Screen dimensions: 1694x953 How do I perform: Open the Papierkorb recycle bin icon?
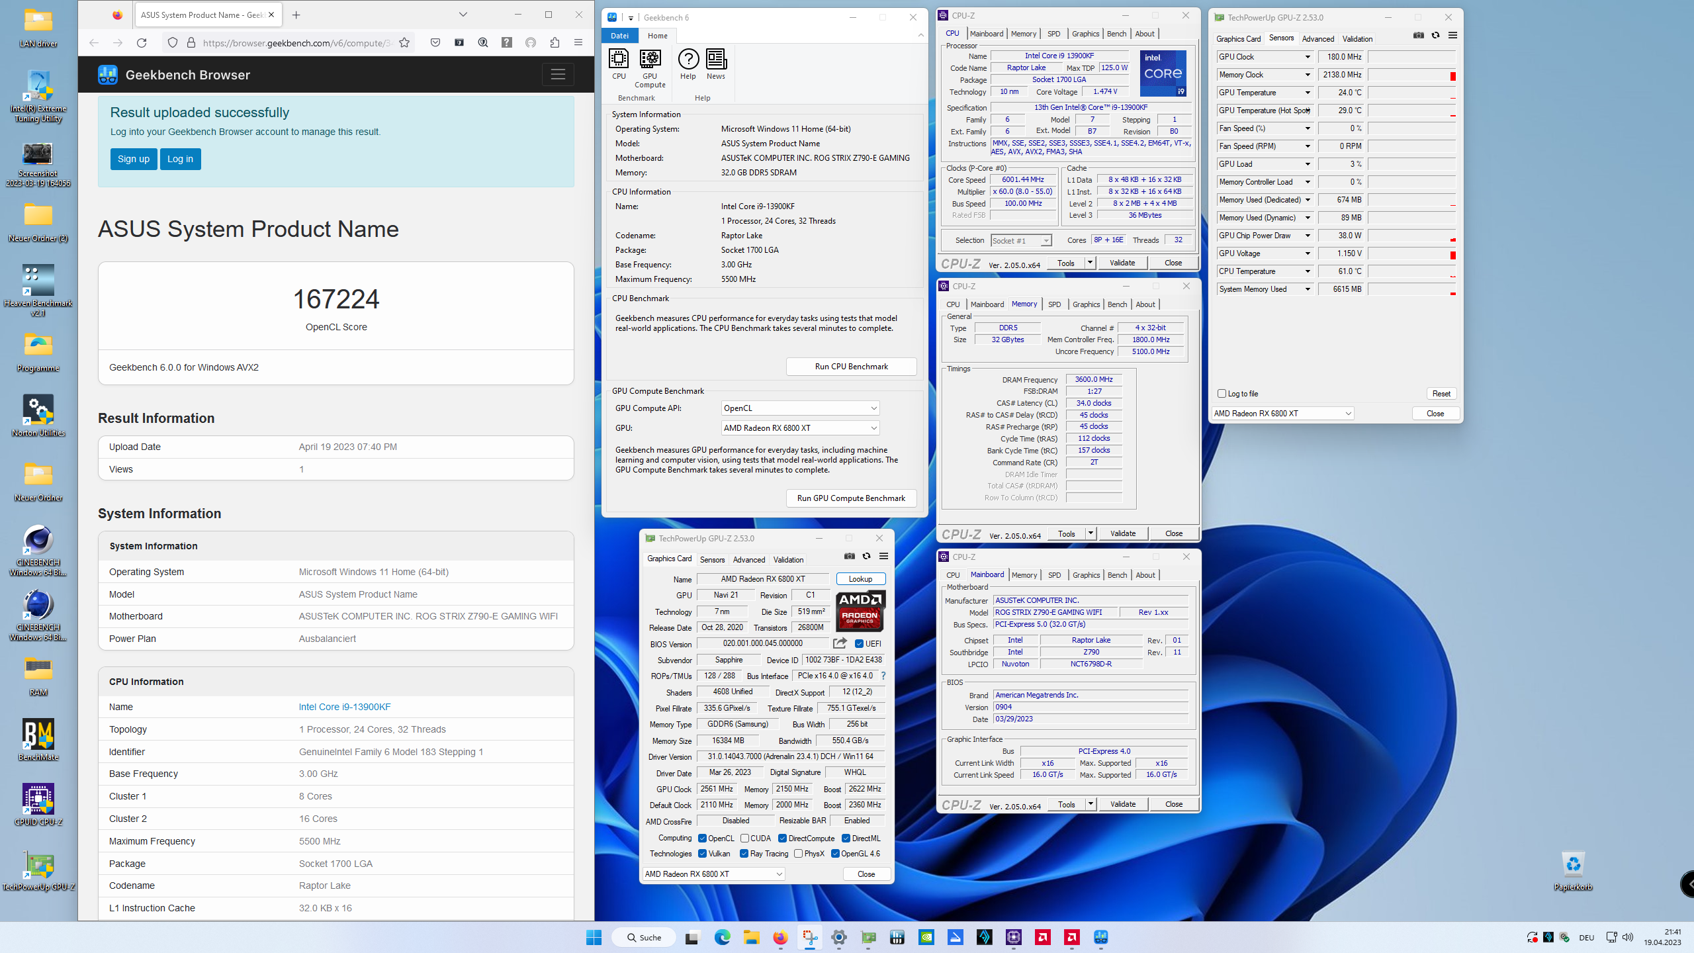click(1573, 871)
